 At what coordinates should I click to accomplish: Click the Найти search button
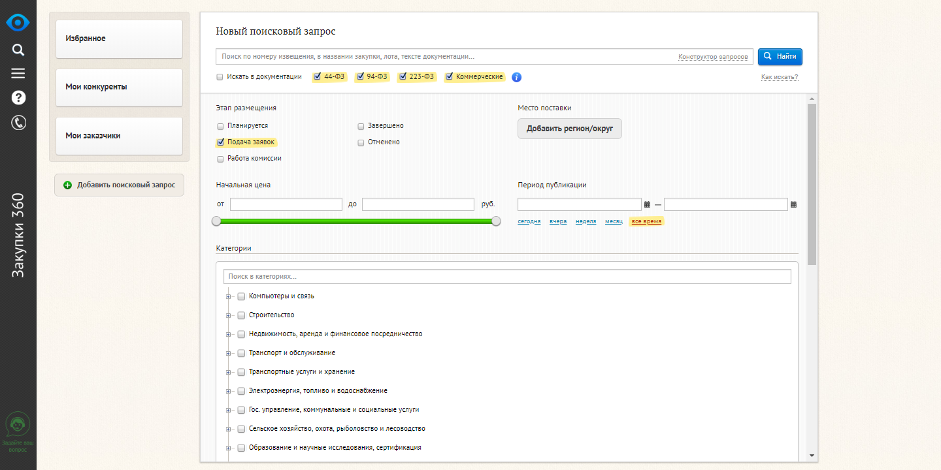click(x=780, y=57)
